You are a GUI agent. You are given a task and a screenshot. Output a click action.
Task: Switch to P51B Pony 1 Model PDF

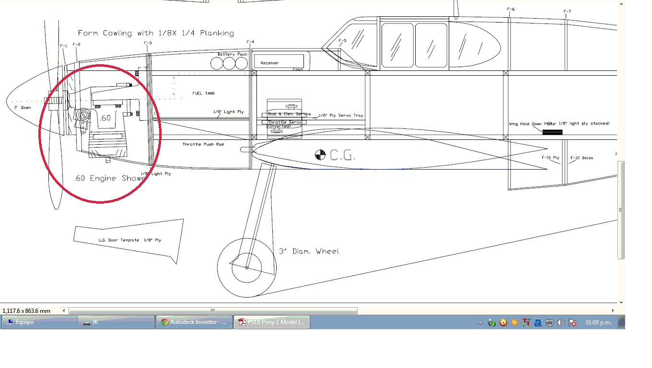point(272,322)
